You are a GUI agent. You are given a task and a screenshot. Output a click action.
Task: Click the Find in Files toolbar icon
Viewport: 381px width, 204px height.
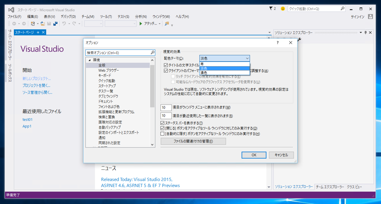pos(167,24)
